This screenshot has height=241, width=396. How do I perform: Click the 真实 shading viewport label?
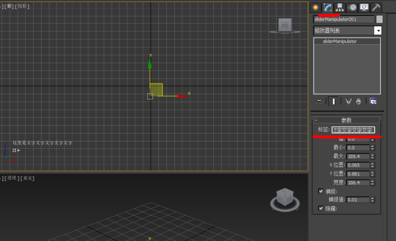pos(27,178)
